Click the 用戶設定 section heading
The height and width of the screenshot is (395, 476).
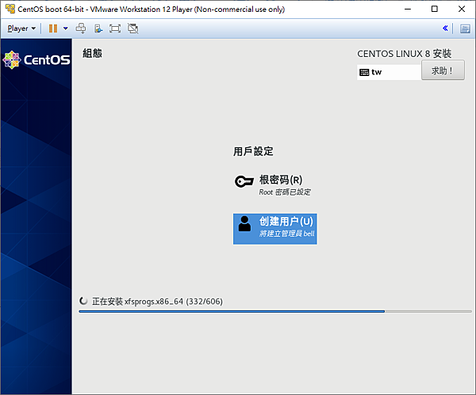pyautogui.click(x=253, y=151)
